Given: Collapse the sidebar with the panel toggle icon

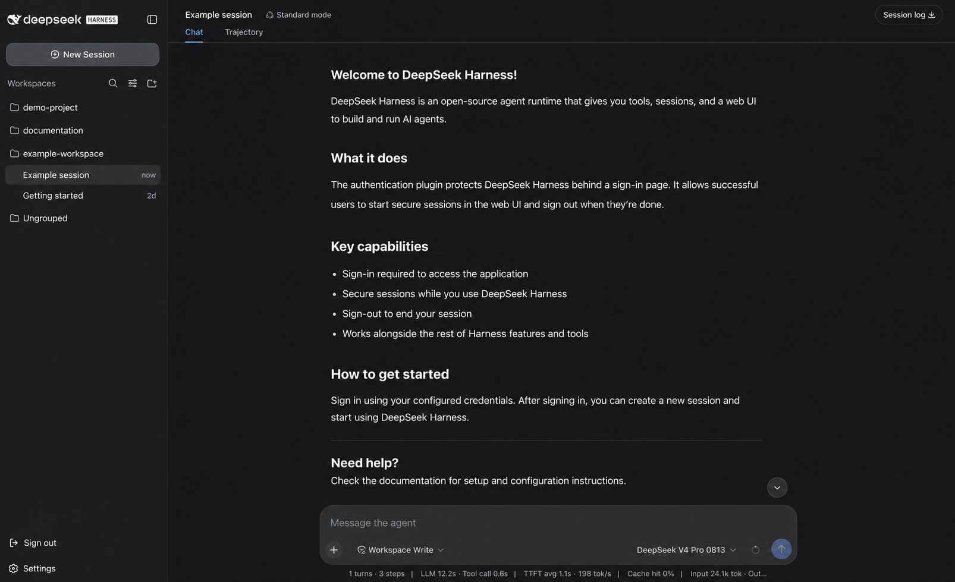Looking at the screenshot, I should tap(152, 20).
